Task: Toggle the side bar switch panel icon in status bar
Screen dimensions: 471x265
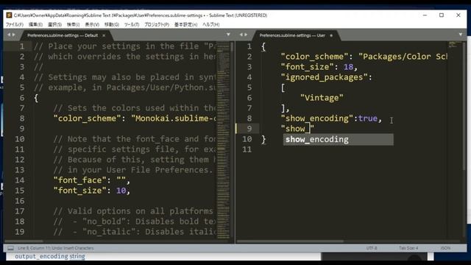Action: [10, 248]
